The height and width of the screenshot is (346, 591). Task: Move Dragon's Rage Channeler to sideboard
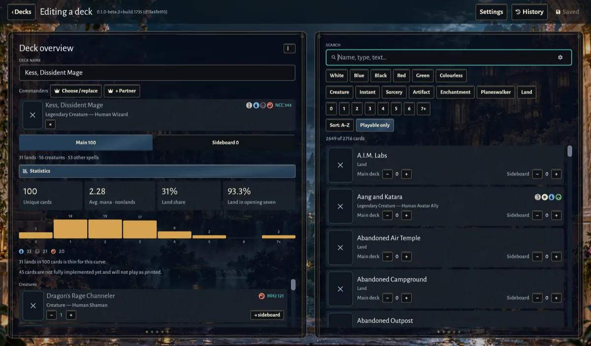(x=267, y=315)
